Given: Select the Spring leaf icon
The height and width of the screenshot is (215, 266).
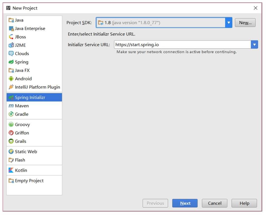Looking at the screenshot, I should tap(11, 62).
